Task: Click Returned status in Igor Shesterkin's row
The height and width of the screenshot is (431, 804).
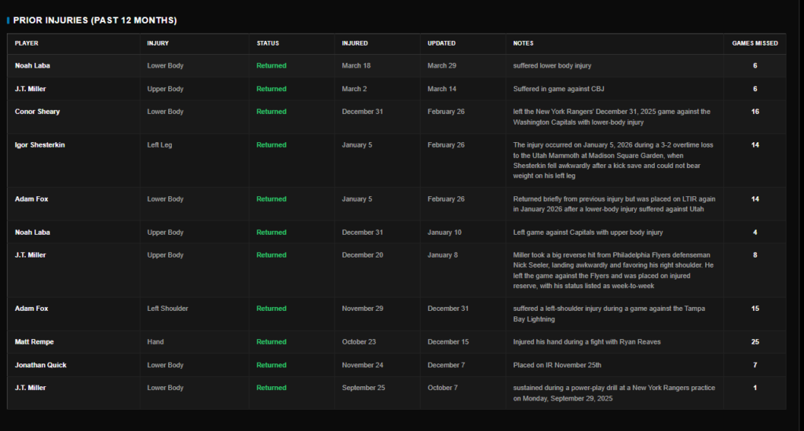Action: [x=271, y=145]
